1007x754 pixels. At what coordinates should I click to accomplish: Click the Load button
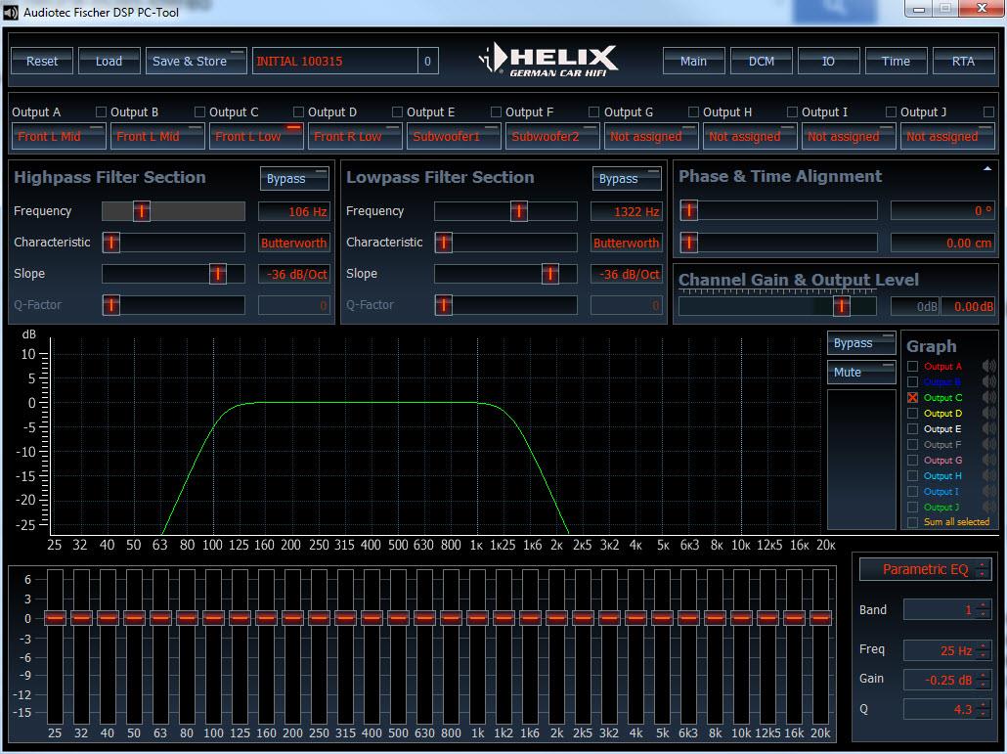pos(109,61)
